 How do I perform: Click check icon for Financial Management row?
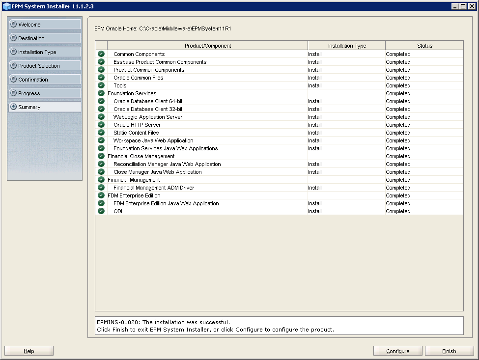coord(101,180)
